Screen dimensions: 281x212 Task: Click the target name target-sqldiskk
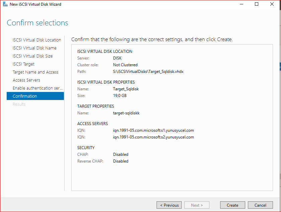126,113
